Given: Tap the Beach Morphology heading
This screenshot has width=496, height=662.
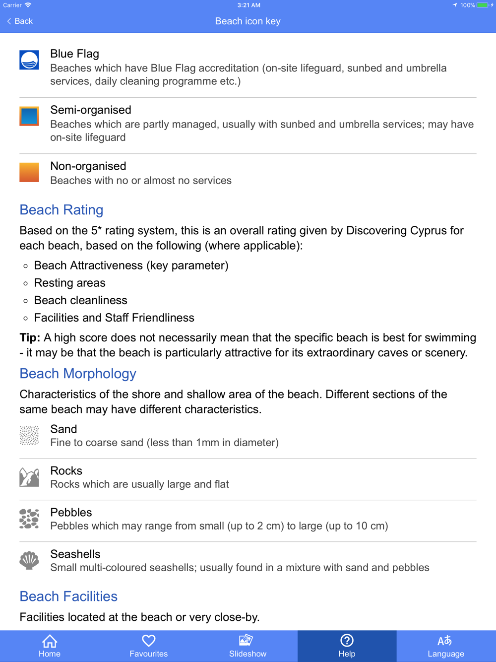Looking at the screenshot, I should (78, 374).
